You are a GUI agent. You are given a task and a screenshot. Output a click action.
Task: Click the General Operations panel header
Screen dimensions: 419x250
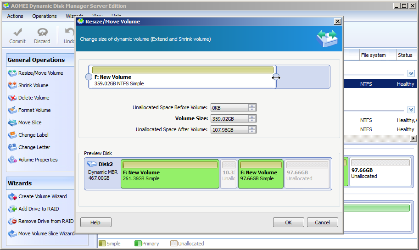[40, 60]
